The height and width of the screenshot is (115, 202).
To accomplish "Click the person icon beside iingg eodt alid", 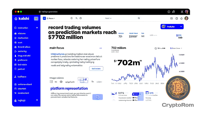I will click(15, 56).
